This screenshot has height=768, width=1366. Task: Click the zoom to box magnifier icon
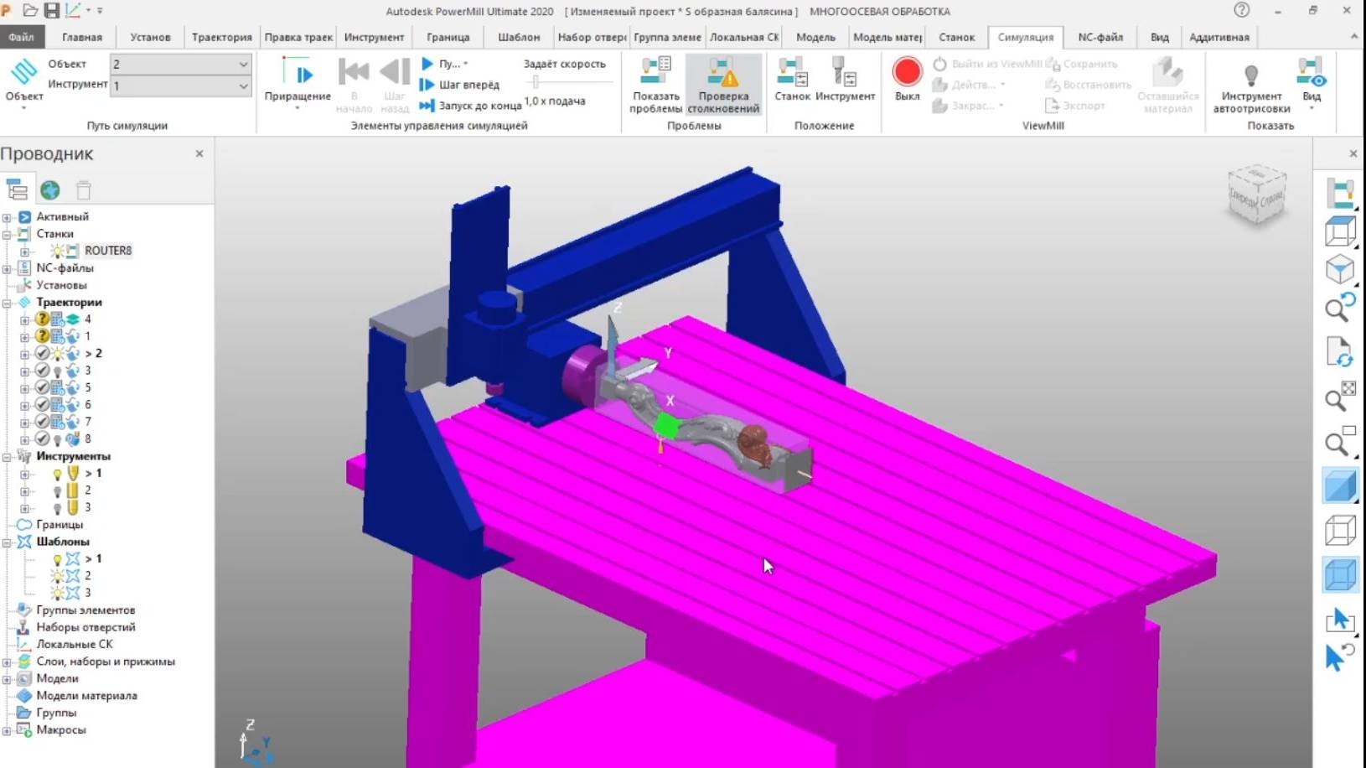coord(1340,442)
